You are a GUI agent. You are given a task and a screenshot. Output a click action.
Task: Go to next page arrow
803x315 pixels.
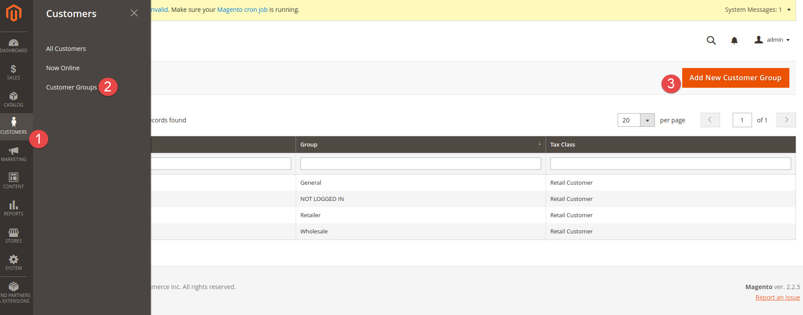click(x=786, y=120)
